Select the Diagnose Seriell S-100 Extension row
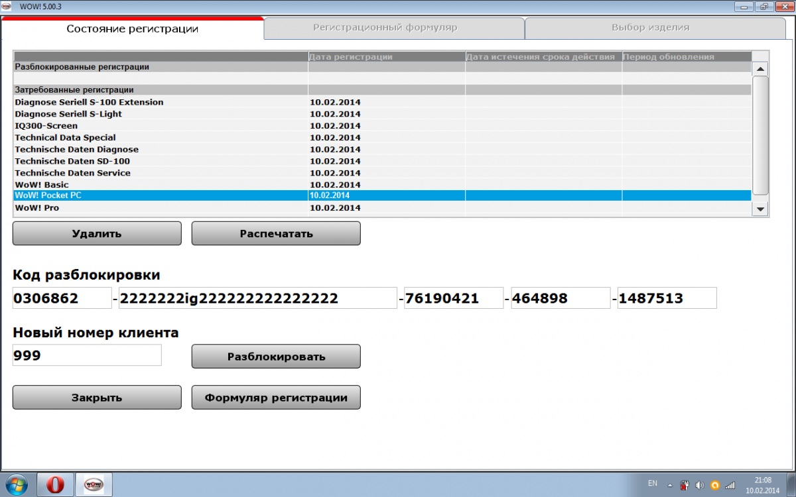 [x=383, y=102]
